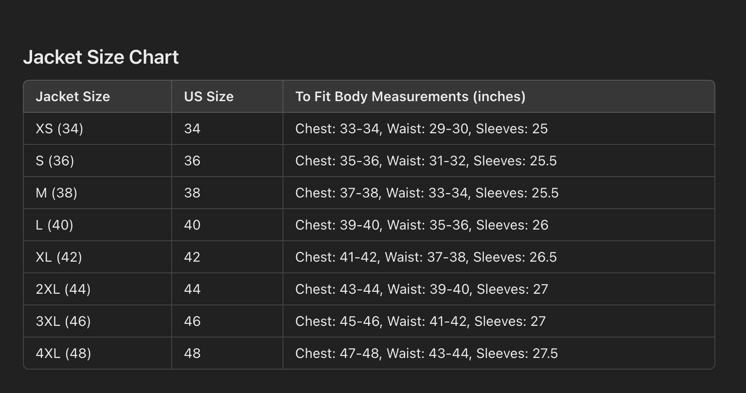Click the US Size column header
The height and width of the screenshot is (393, 746).
pyautogui.click(x=209, y=97)
